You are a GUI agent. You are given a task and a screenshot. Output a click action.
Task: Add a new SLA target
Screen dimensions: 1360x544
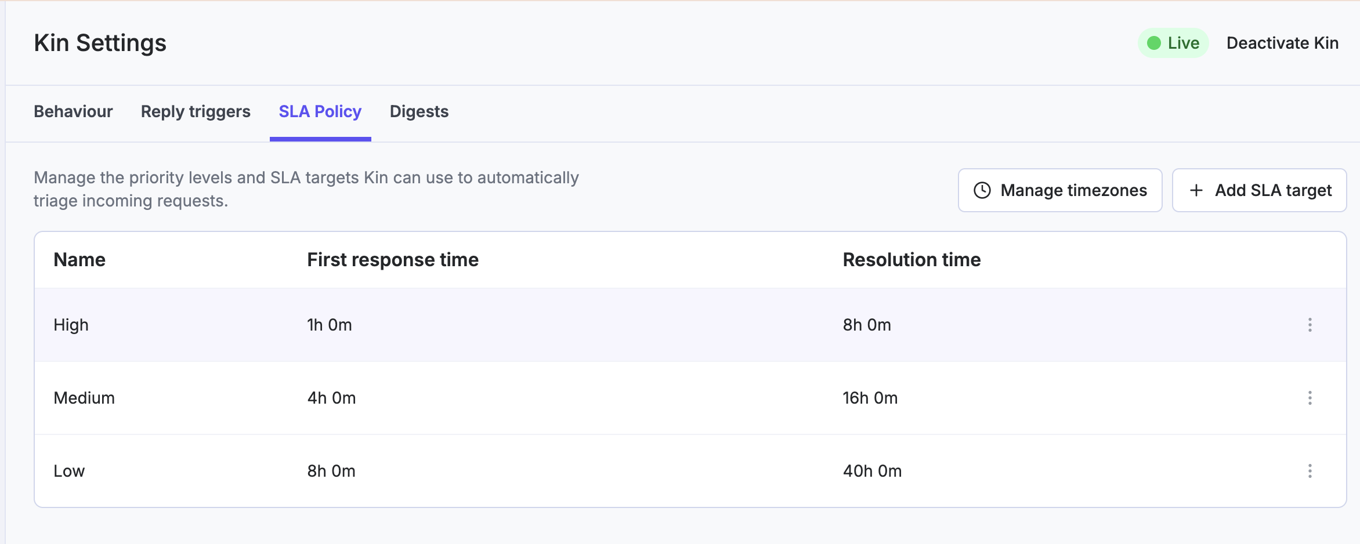[1259, 190]
